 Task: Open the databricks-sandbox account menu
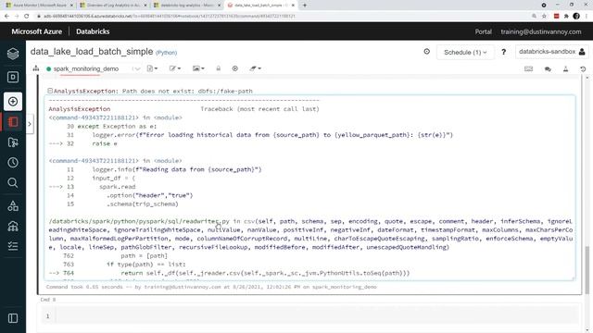pyautogui.click(x=551, y=52)
